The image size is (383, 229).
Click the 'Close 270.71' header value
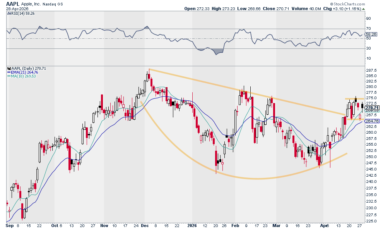(x=276, y=9)
